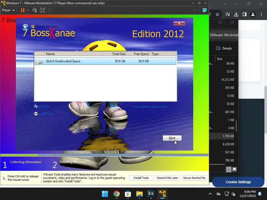Open the film strip app on the taskbar
The image size is (267, 200).
(151, 194)
